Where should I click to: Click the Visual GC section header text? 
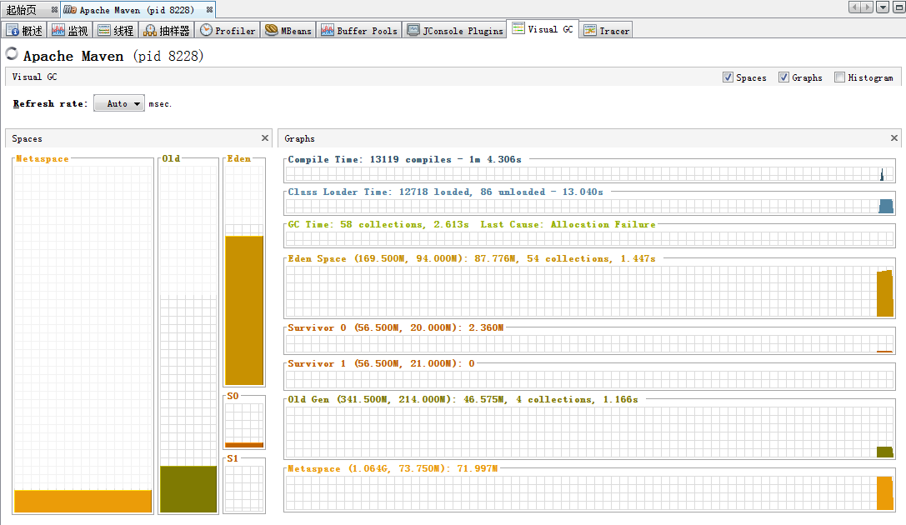coord(35,77)
